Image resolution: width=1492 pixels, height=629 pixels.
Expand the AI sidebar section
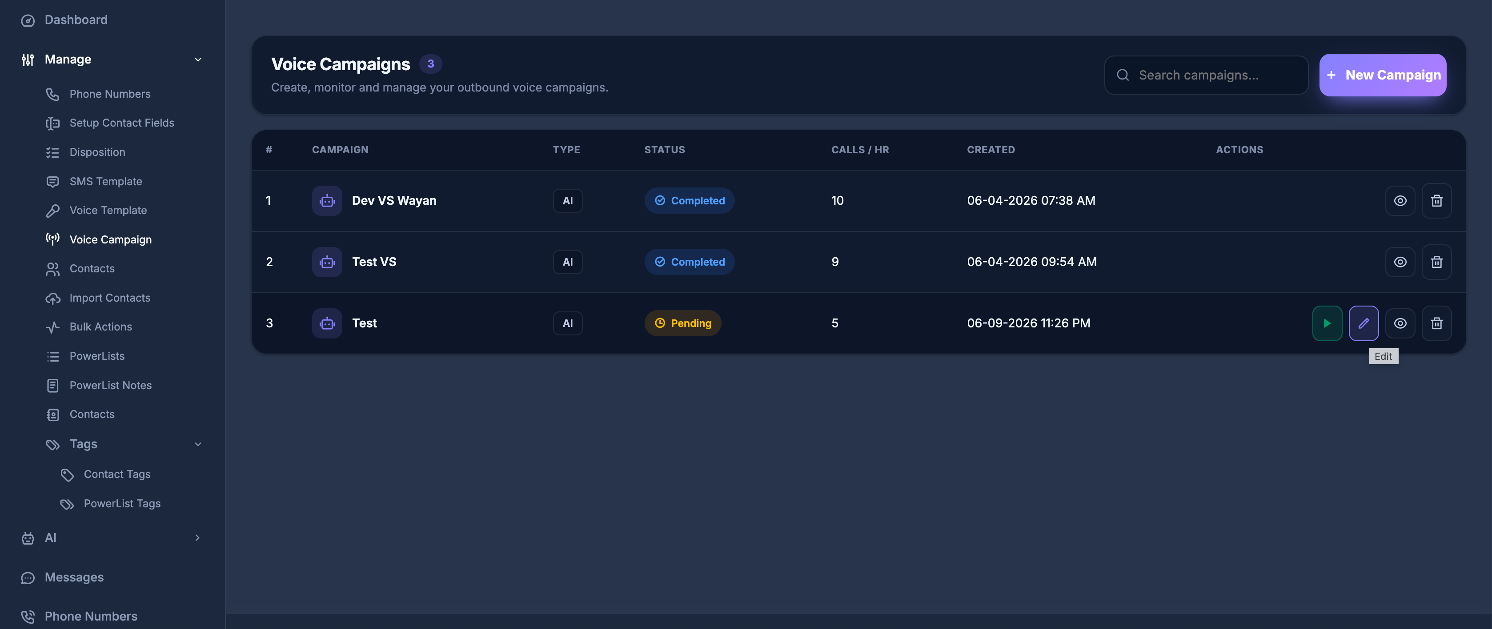[197, 537]
